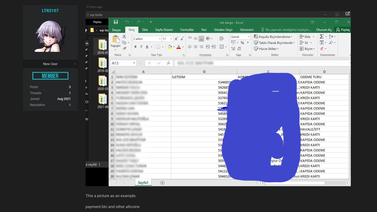The width and height of the screenshot is (377, 212).
Task: Click the Yapıştır (Paste) clipboard icon
Action: (x=115, y=41)
